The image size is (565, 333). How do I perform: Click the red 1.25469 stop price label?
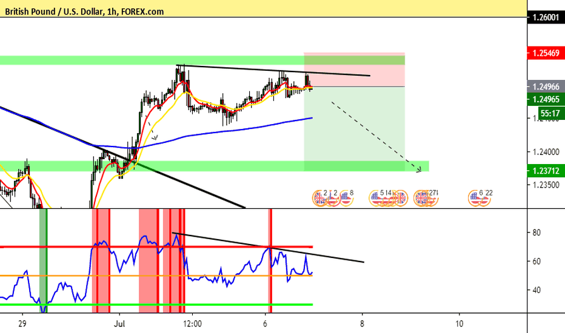click(546, 53)
